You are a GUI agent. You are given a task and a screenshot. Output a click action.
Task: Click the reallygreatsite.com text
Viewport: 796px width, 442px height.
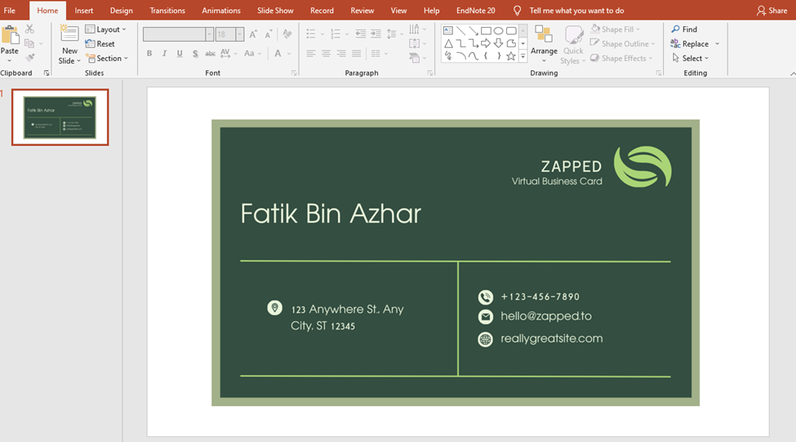(x=551, y=338)
